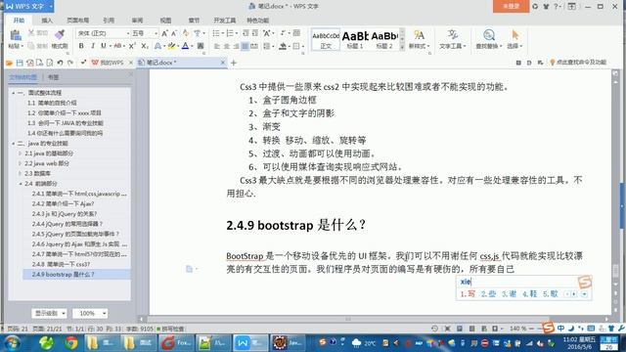
Task: Toggle Sogou Chinese/English input mode
Action: [560, 328]
